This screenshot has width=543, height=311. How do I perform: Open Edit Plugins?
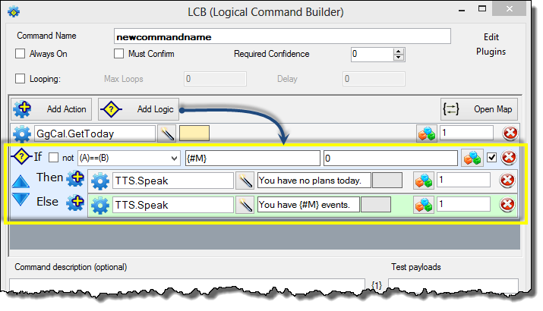491,44
